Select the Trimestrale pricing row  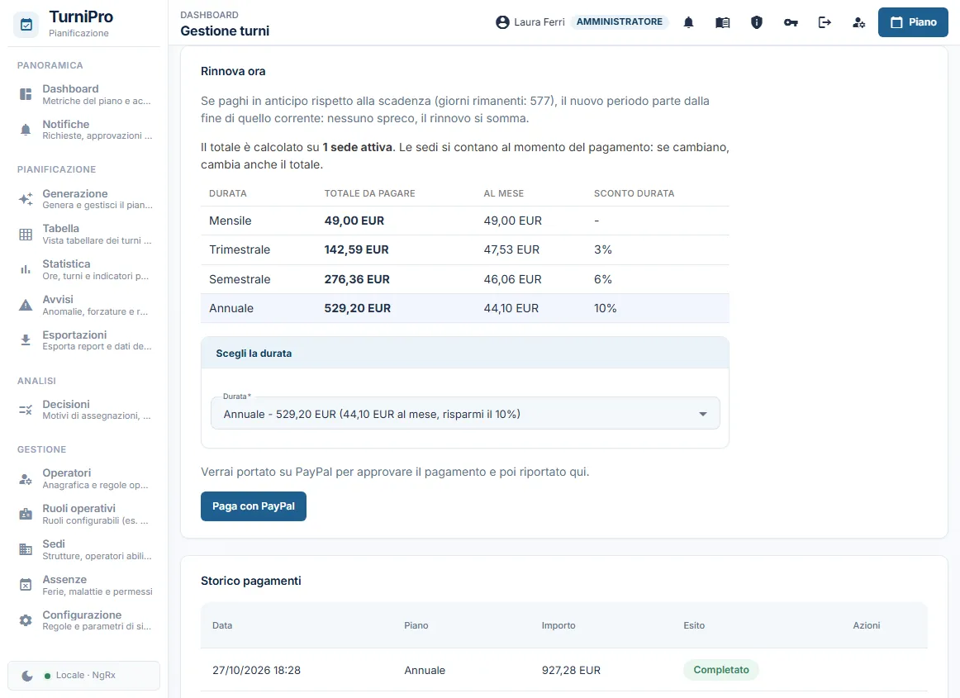click(x=464, y=249)
